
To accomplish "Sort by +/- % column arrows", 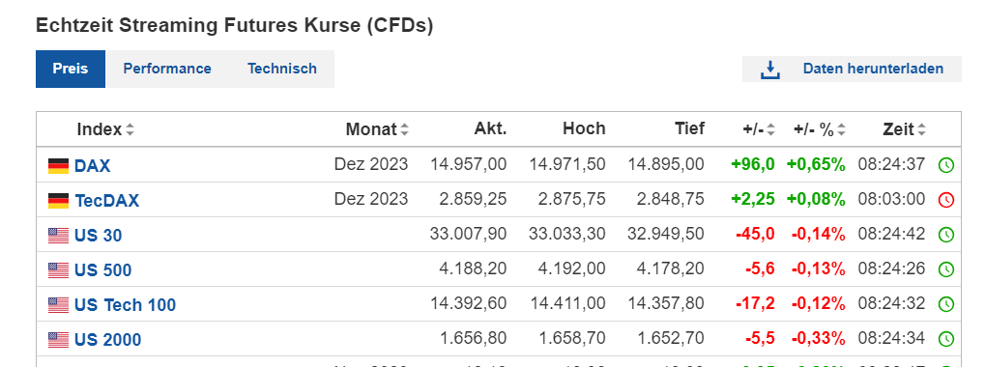I will click(841, 129).
